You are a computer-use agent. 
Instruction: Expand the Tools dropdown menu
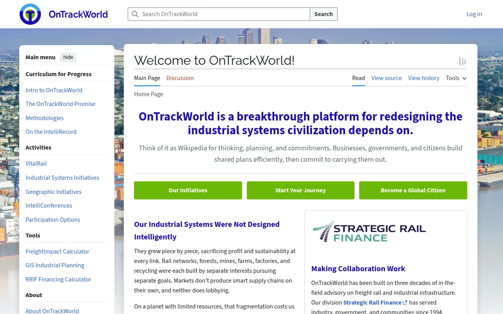coord(456,78)
